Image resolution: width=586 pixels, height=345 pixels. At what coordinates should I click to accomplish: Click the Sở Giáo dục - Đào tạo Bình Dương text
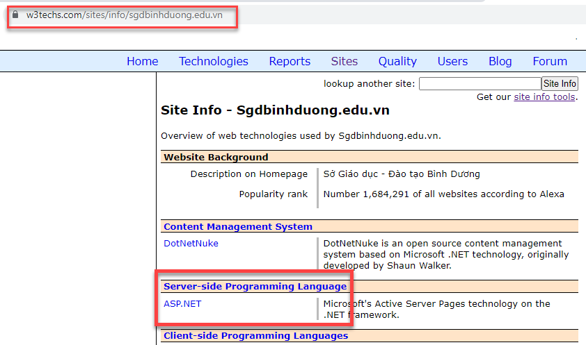coord(402,174)
